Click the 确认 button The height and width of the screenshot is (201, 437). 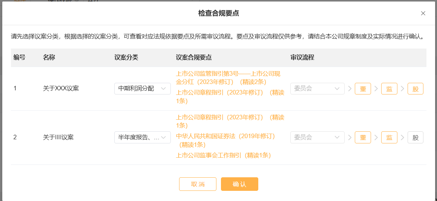coord(240,184)
